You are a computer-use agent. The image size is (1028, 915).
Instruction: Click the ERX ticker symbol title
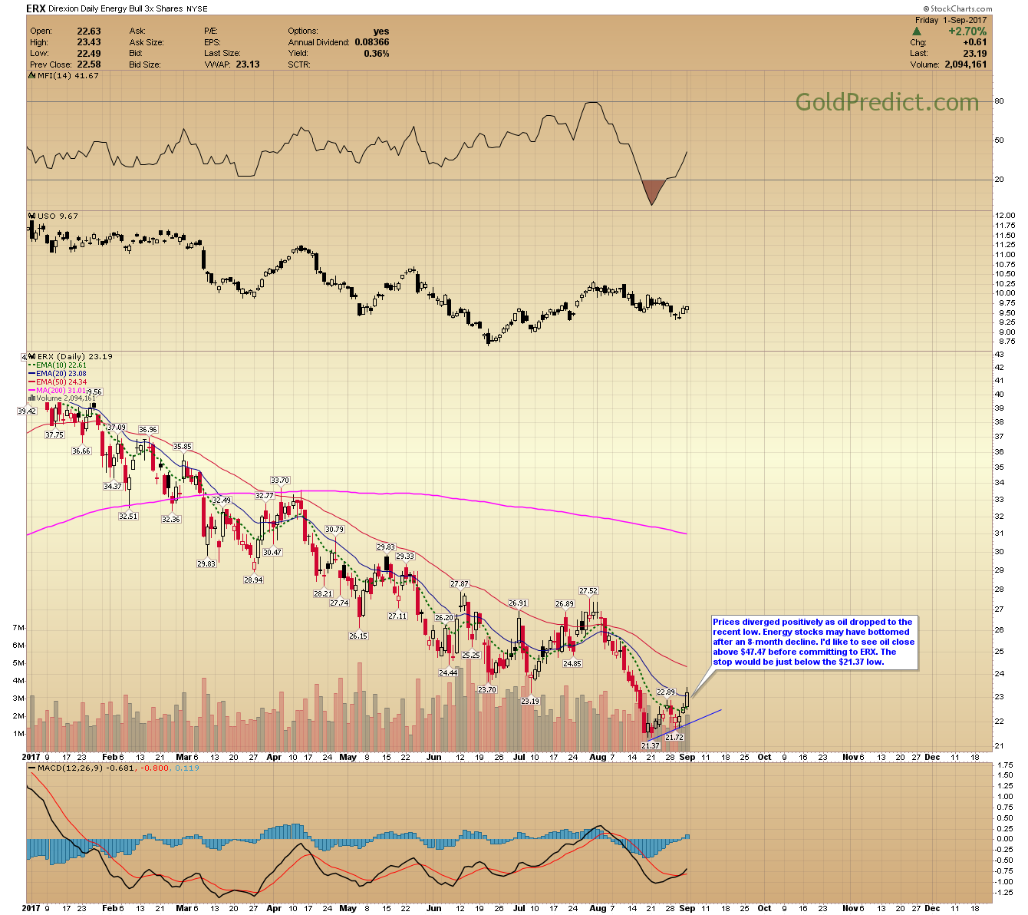(x=35, y=9)
